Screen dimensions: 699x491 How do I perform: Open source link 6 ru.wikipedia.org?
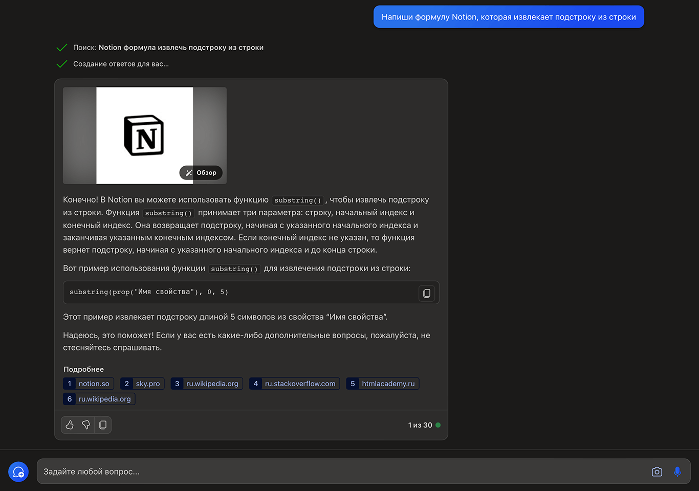click(x=99, y=399)
